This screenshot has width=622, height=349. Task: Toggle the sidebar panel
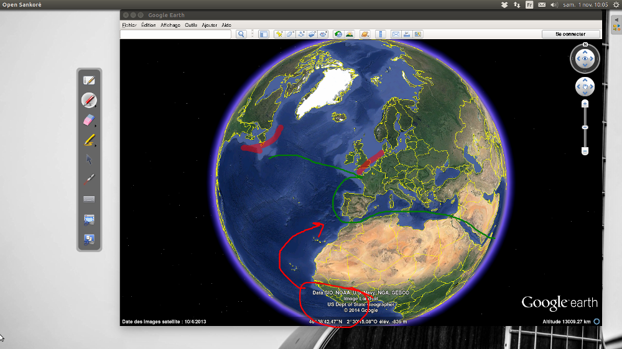(x=263, y=34)
